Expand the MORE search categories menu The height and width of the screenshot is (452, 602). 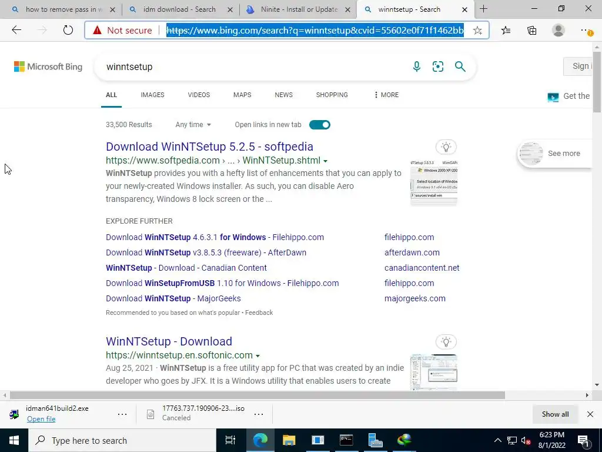(386, 95)
